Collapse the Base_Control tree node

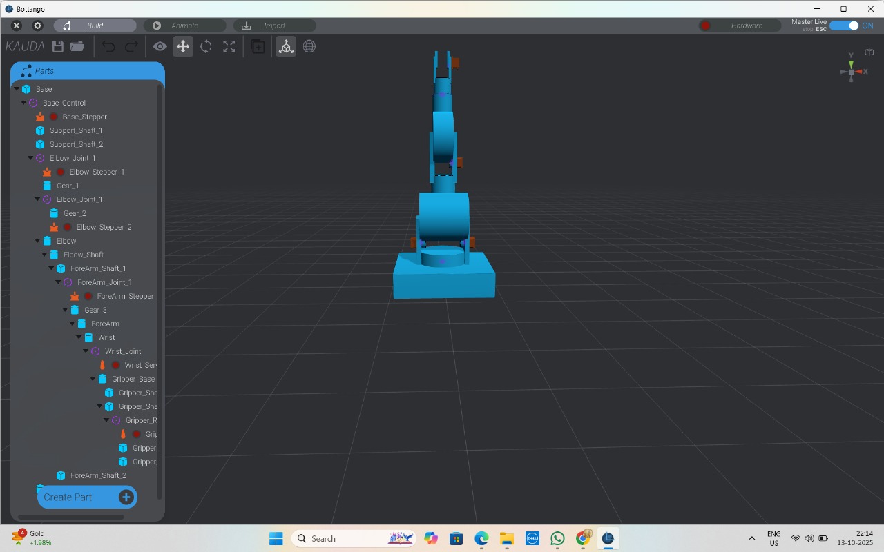[x=22, y=102]
